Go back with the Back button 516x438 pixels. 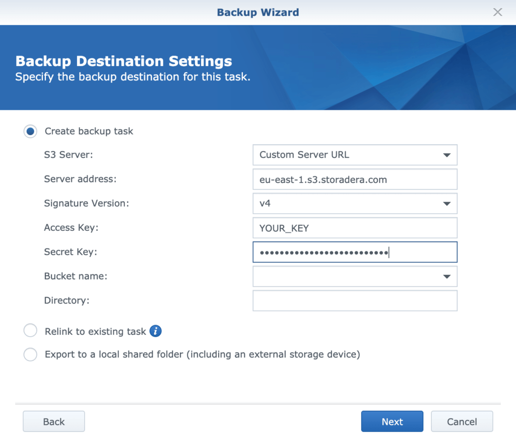[x=54, y=422]
